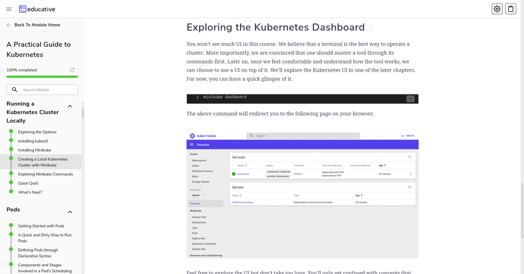Open Installing kubectl lesson

[33, 141]
